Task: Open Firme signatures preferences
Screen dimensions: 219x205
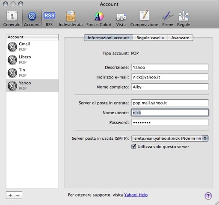Action: click(x=168, y=19)
